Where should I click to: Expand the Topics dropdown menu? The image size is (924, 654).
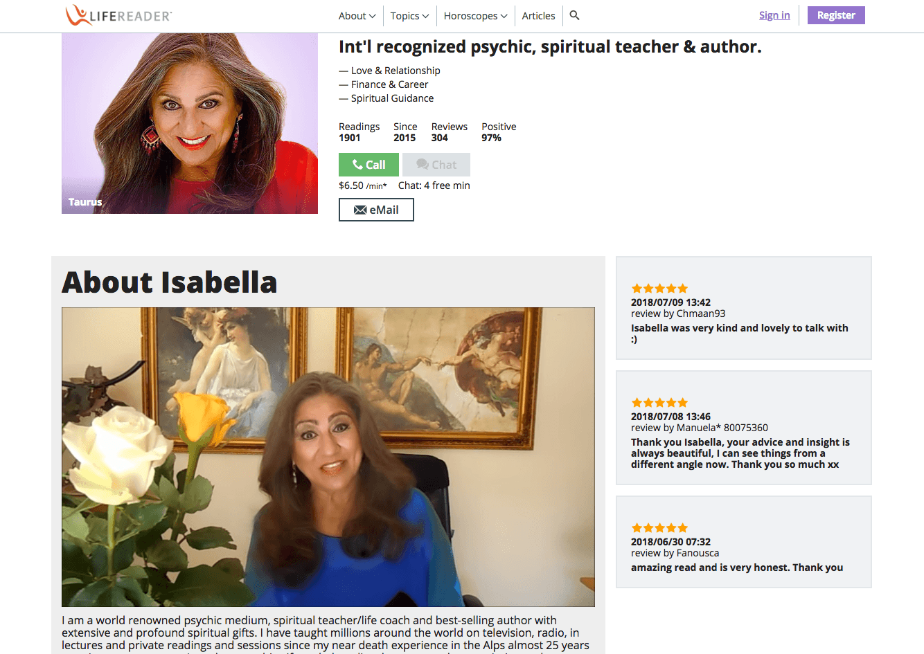pos(409,16)
